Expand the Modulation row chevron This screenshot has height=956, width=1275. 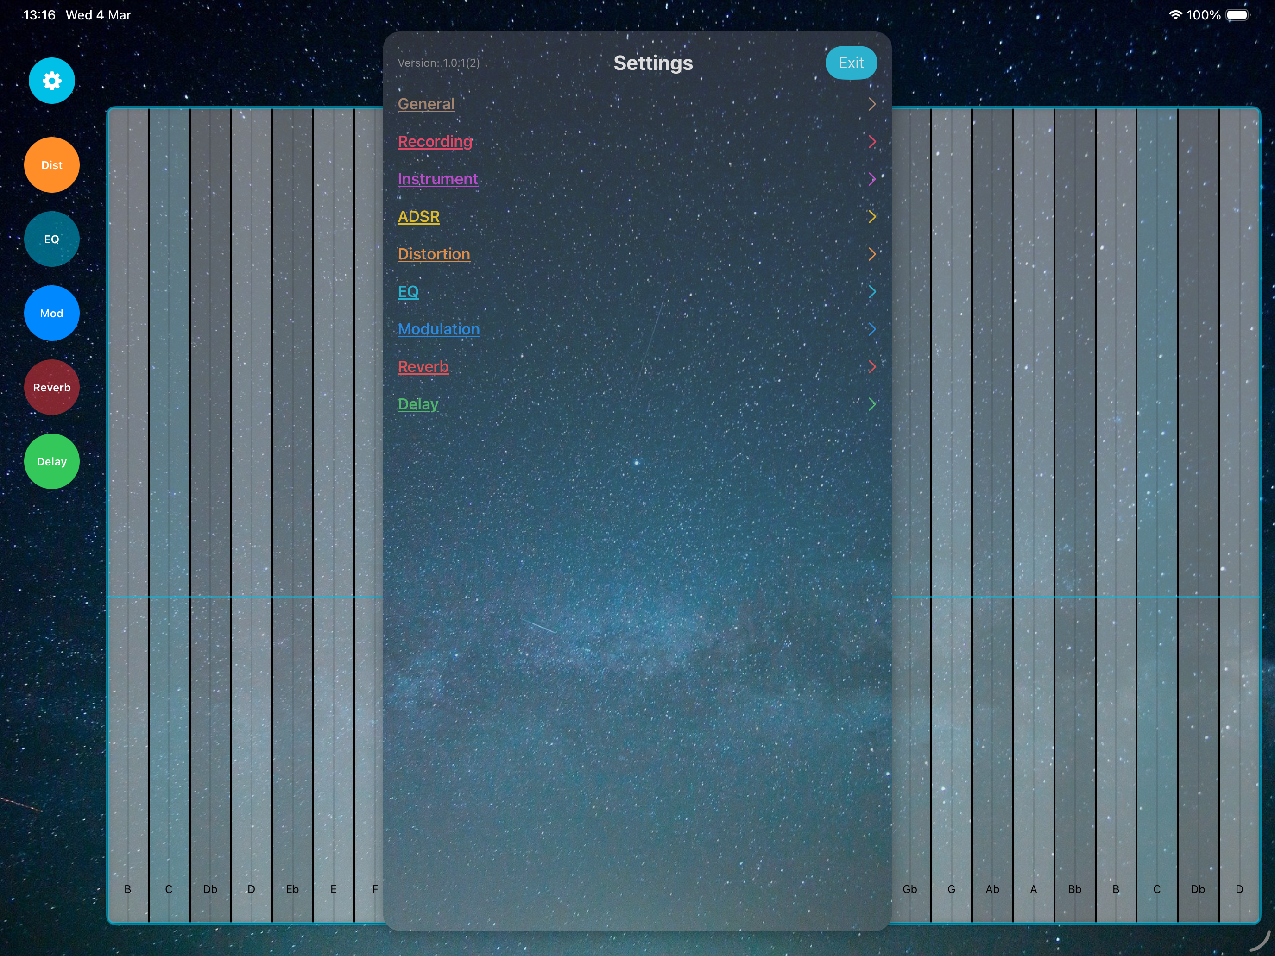[872, 329]
